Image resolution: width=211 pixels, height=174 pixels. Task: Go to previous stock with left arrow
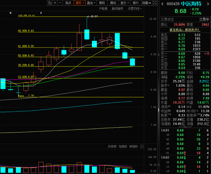point(162,4)
